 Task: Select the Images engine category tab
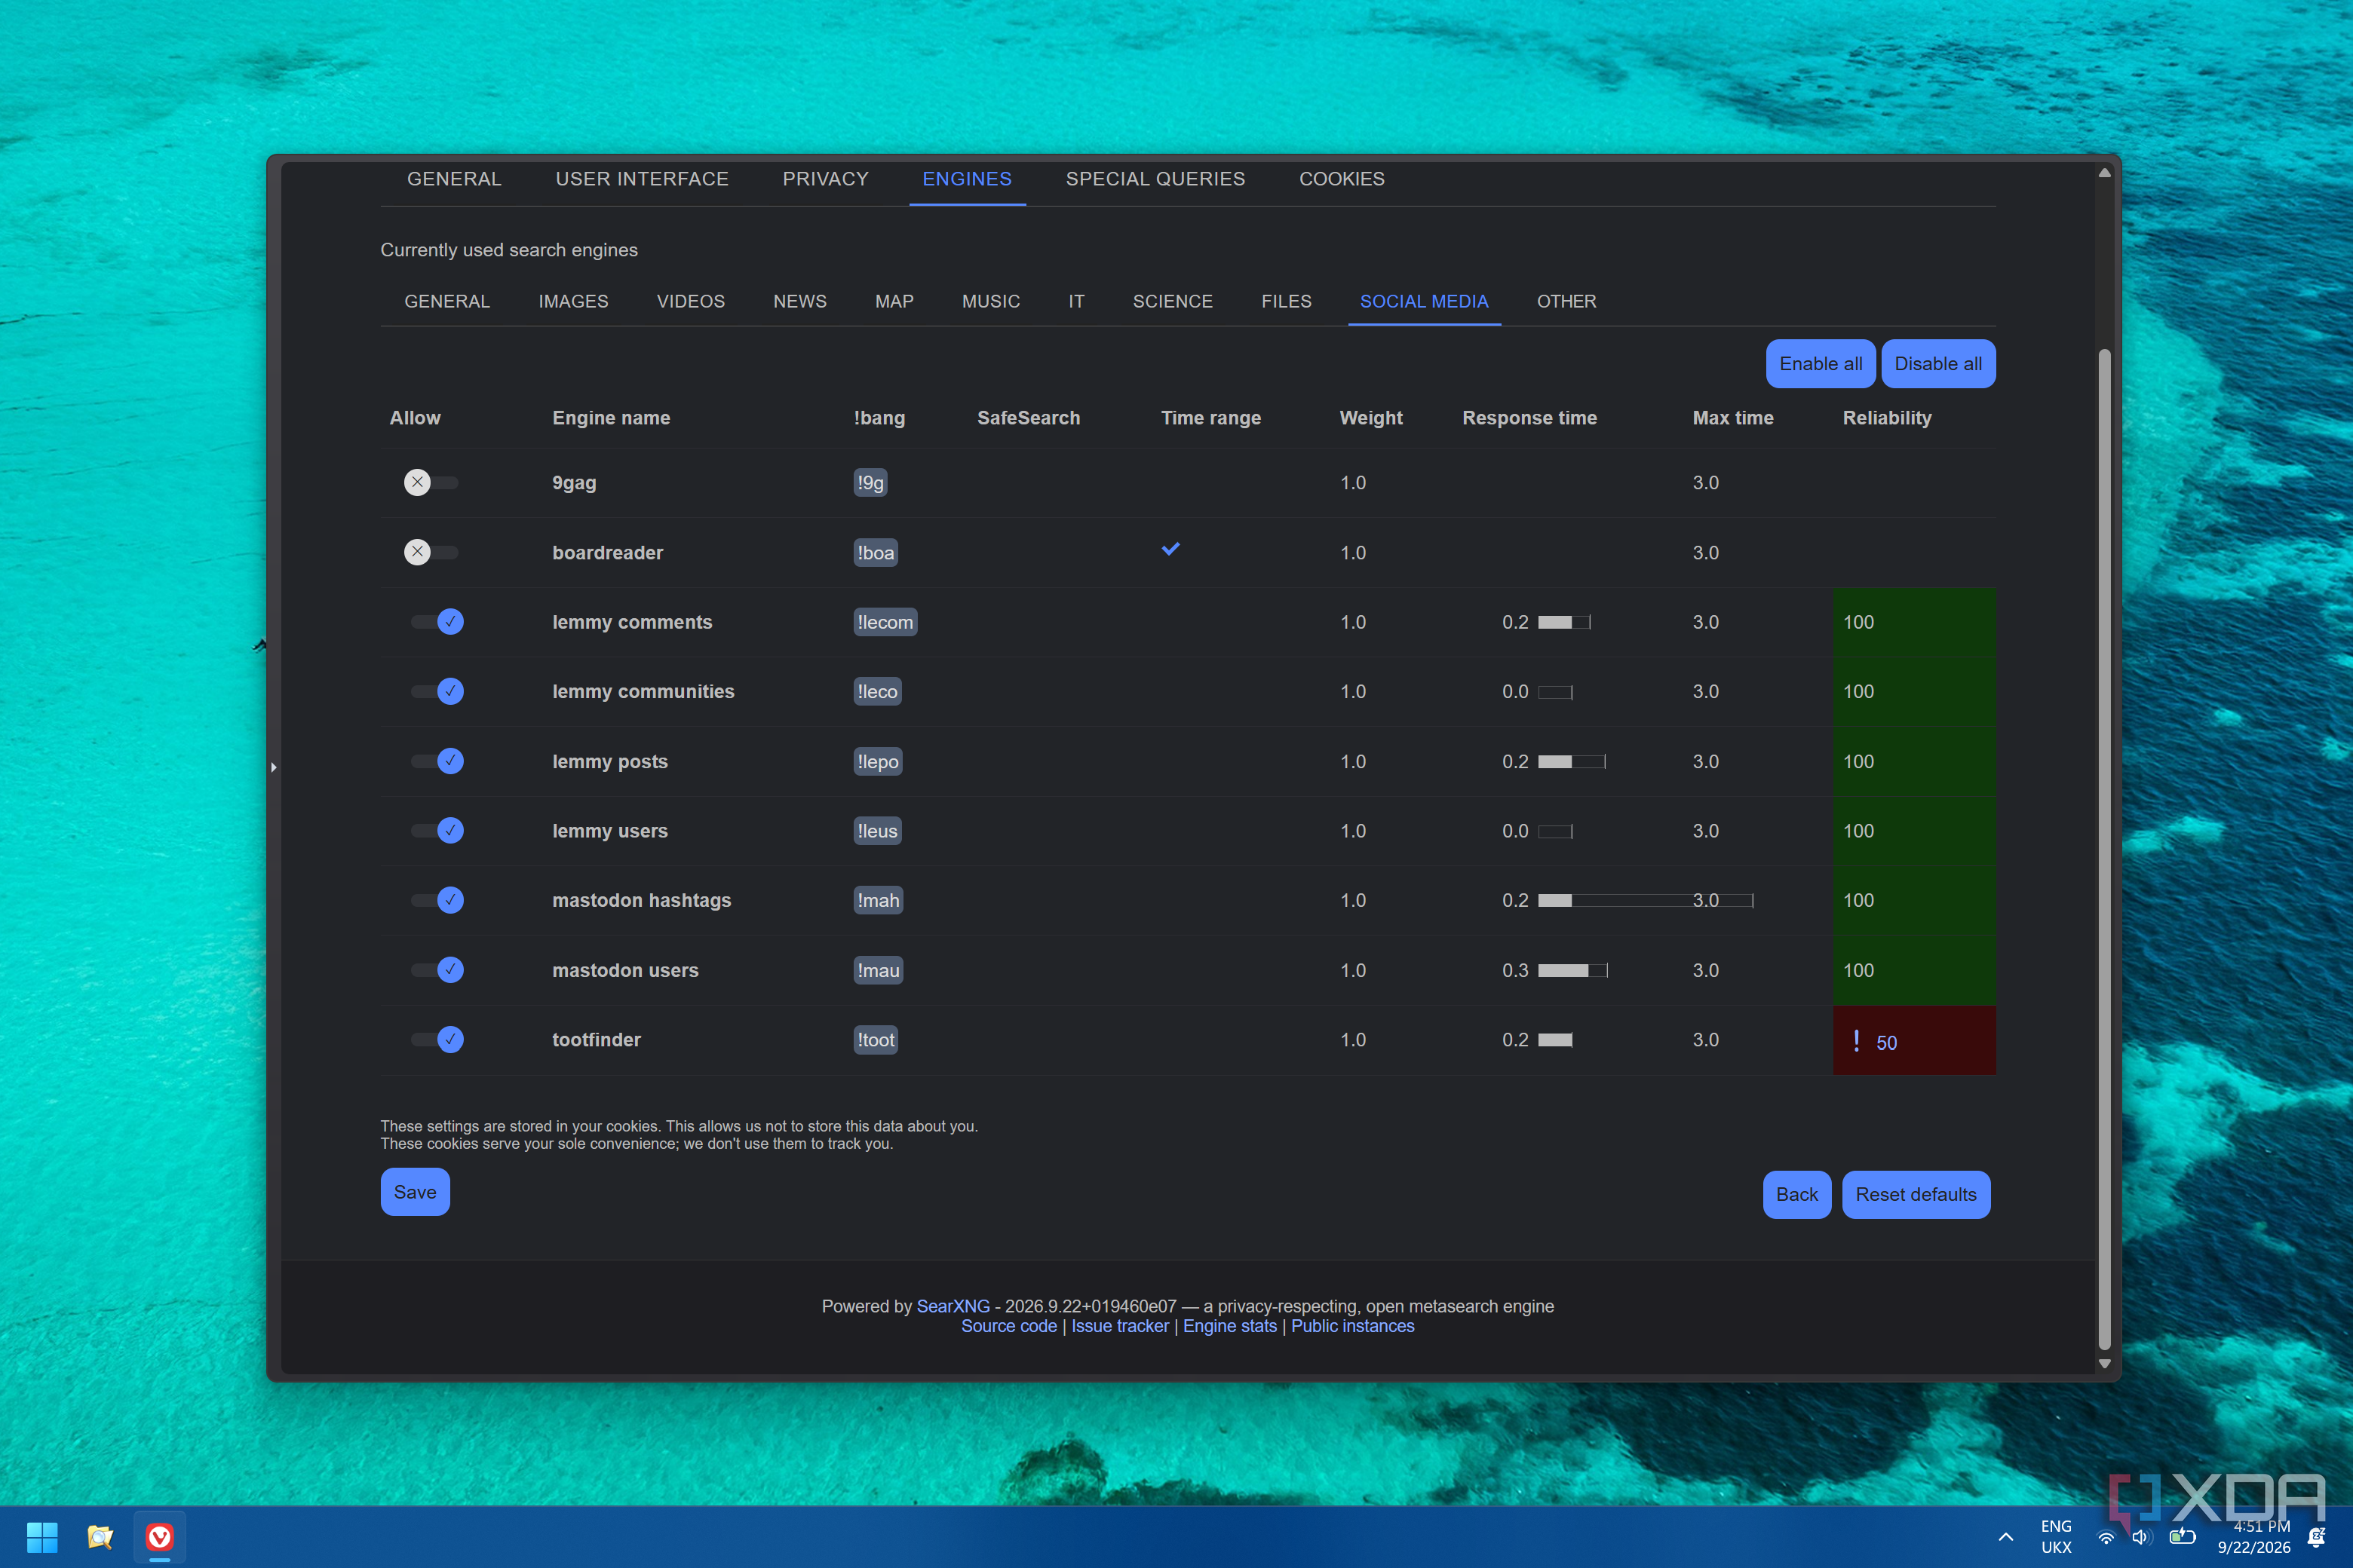click(573, 301)
